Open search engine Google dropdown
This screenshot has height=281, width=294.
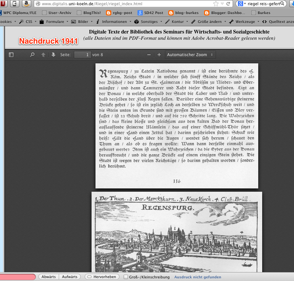245,4
